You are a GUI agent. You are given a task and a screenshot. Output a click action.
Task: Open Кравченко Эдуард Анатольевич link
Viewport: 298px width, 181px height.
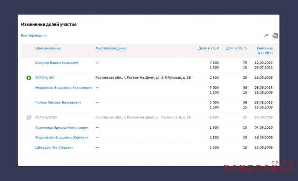click(61, 127)
